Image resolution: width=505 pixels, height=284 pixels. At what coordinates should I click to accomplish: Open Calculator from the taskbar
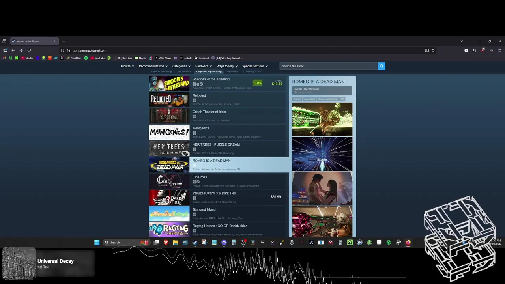tap(234, 242)
